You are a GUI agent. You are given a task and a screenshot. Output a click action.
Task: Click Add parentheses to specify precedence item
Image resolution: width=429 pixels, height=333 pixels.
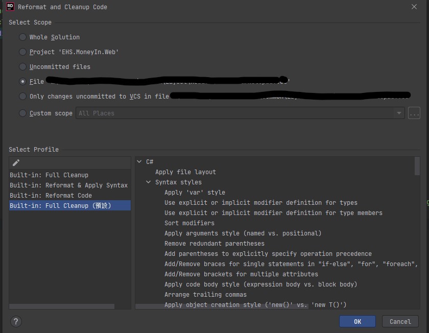[x=268, y=254]
